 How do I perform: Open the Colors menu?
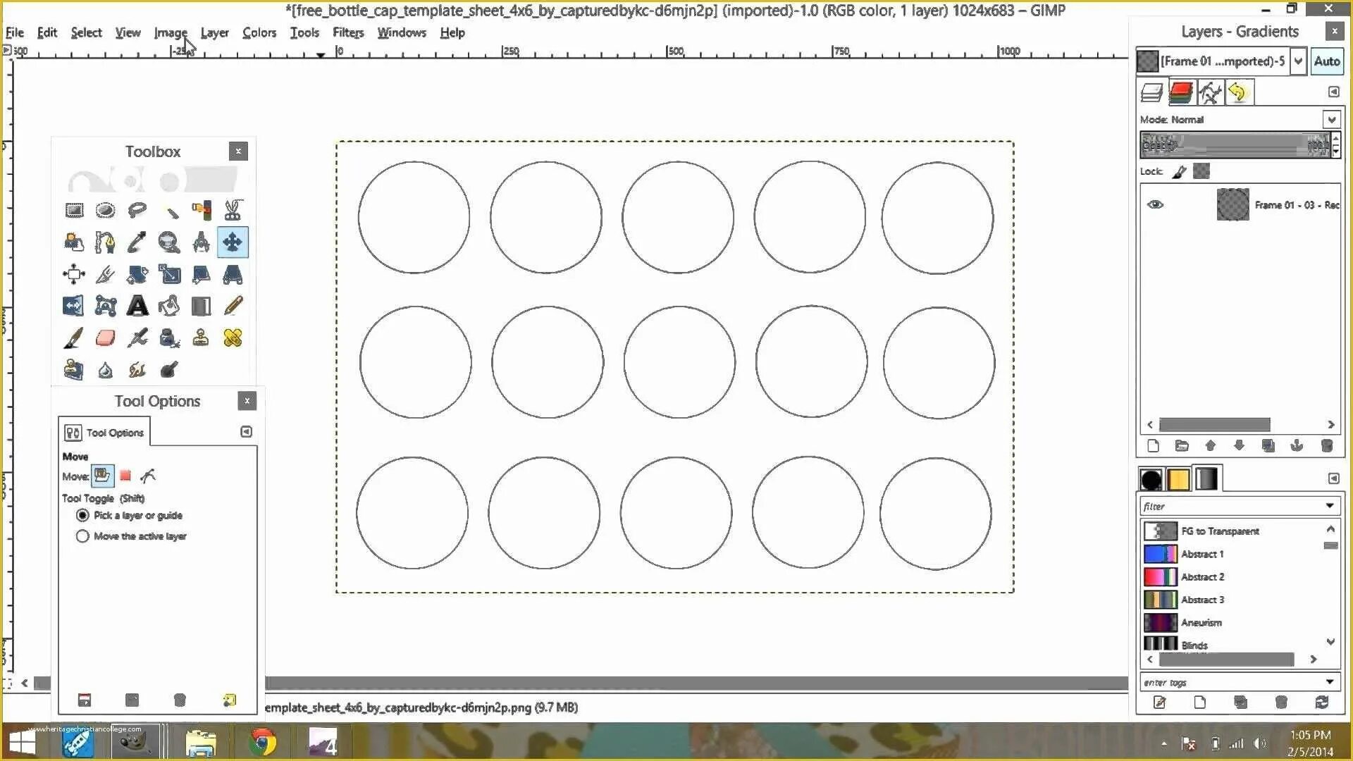[259, 32]
